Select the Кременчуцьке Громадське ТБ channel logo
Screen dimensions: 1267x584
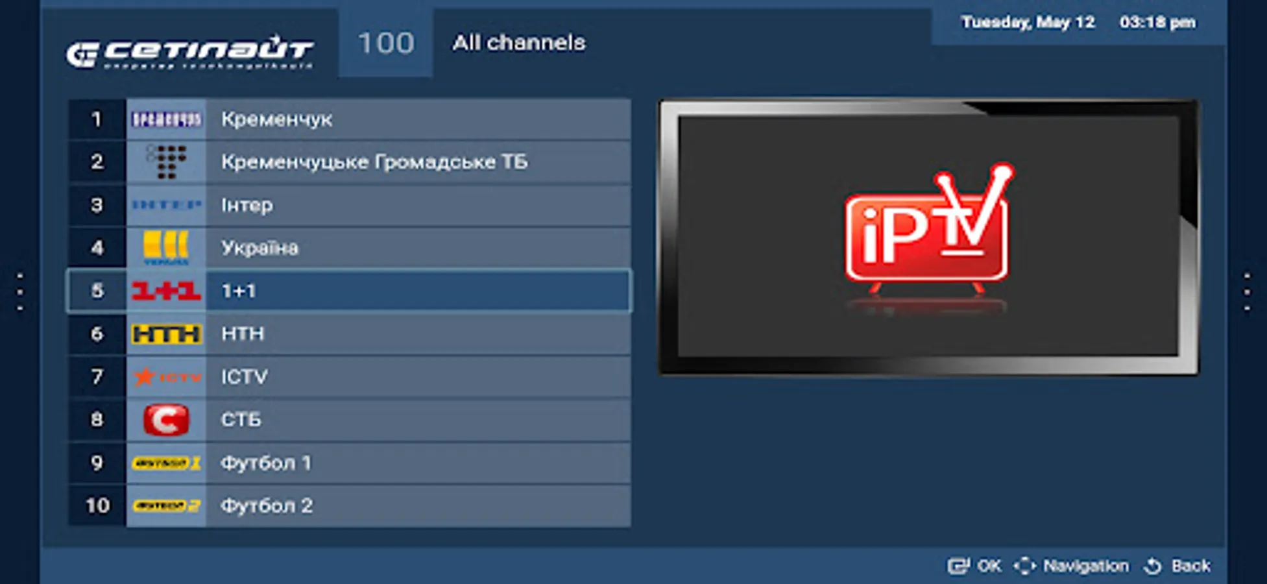coord(166,162)
